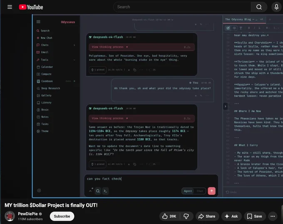Switch mode to Agent
Screen dimensions: 283x224
188,191
